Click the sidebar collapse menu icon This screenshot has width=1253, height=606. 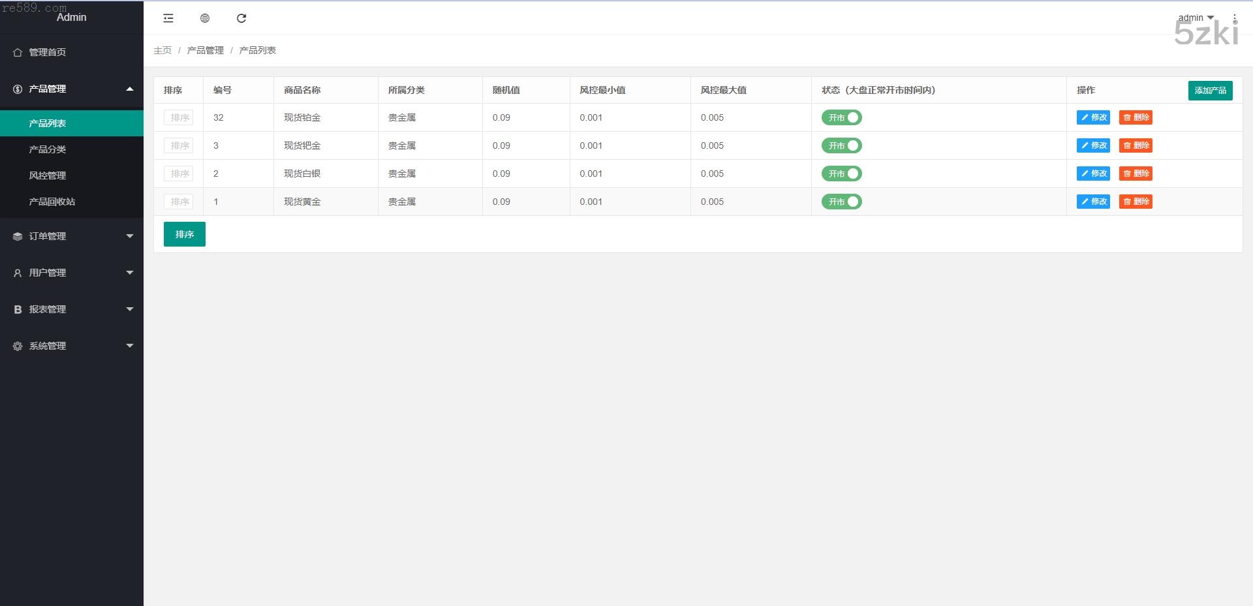point(168,18)
